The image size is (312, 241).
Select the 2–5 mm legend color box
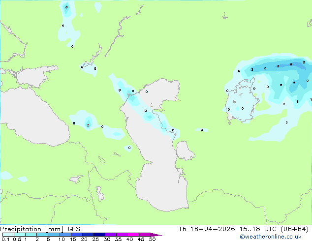[x=42, y=235]
